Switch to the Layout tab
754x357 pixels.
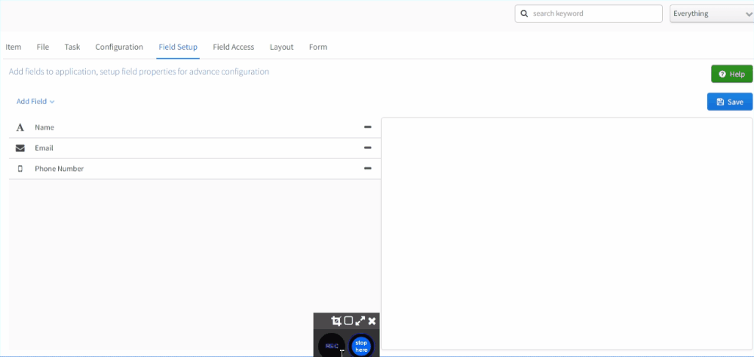pos(281,47)
